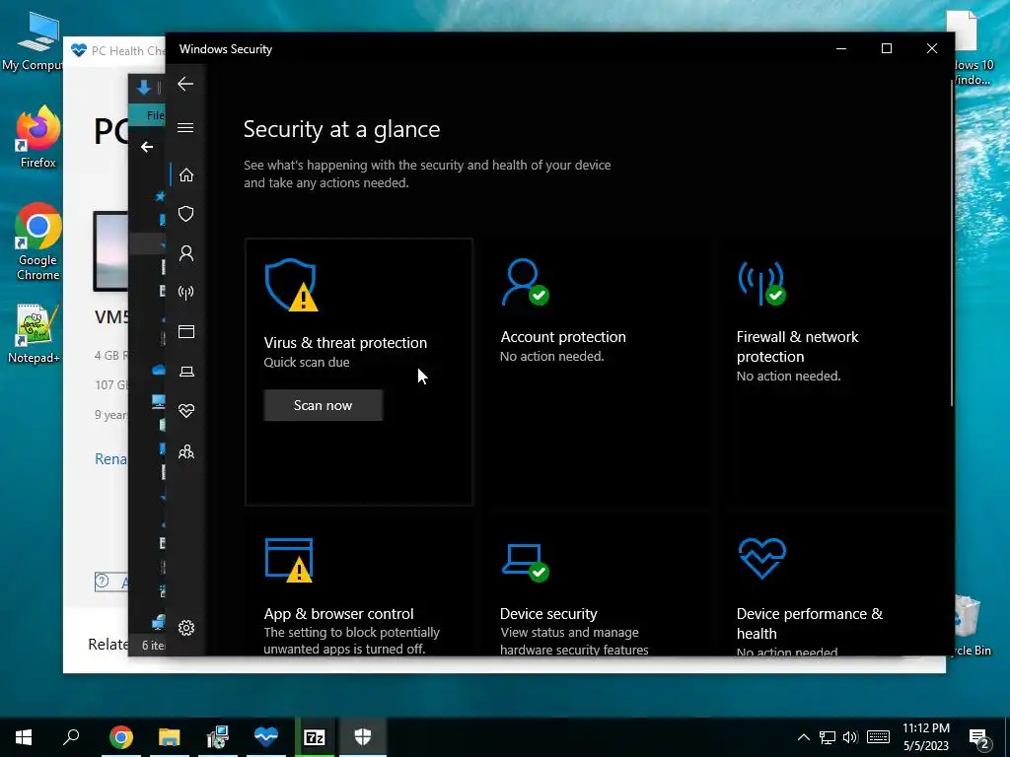Click shield warning icon on virus tile
The width and height of the screenshot is (1010, 757).
pyautogui.click(x=291, y=285)
